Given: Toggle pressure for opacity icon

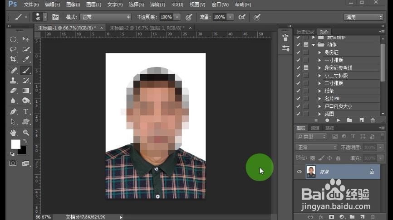Looking at the screenshot, I should coord(189,17).
